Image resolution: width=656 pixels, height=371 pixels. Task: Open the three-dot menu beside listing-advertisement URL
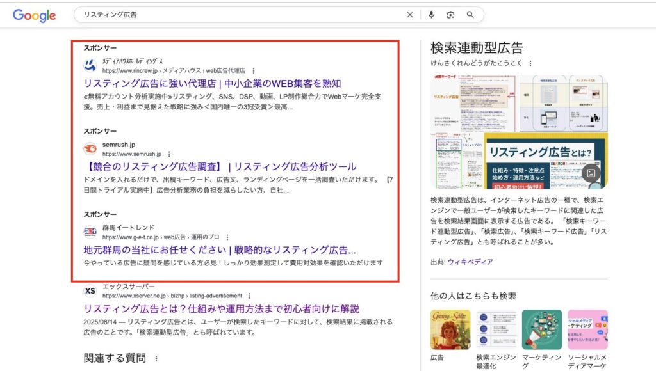tap(249, 296)
